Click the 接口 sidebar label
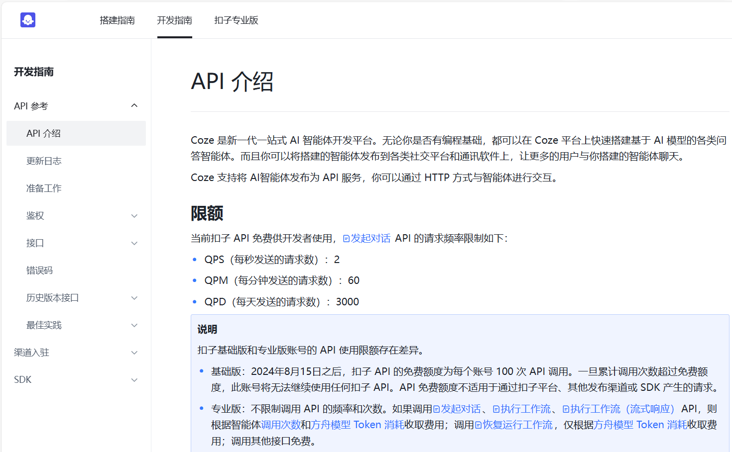This screenshot has height=452, width=732. pos(35,243)
